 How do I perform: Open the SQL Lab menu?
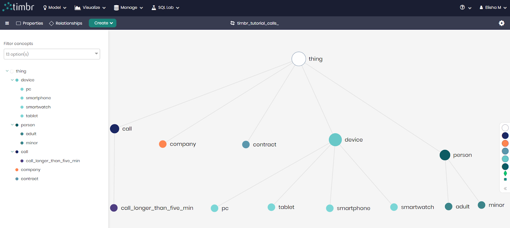coord(165,8)
